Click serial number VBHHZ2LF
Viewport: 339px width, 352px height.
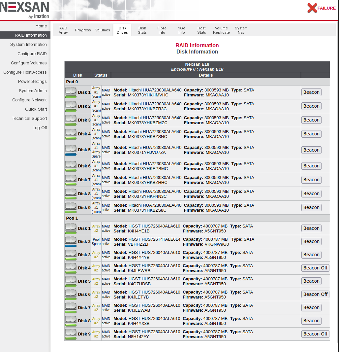[139, 244]
